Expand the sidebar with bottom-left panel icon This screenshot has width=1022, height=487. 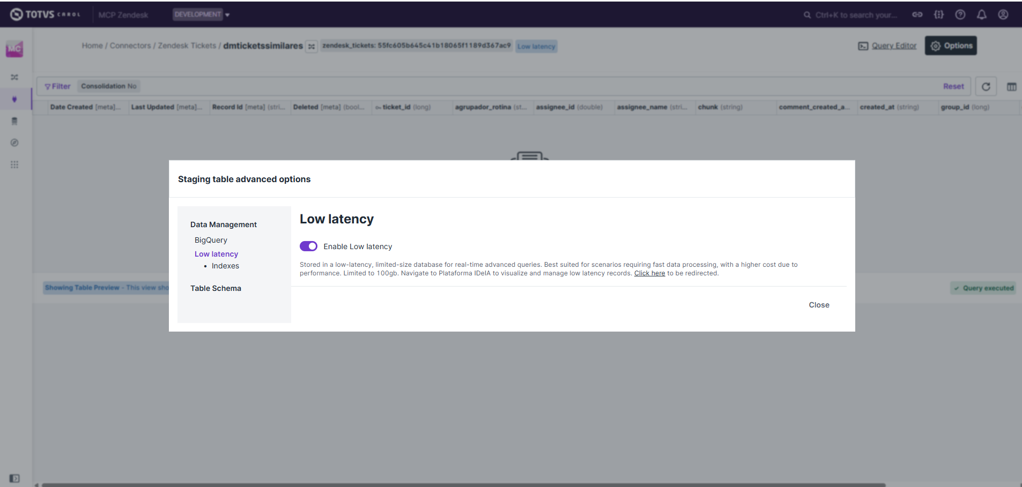pyautogui.click(x=14, y=478)
